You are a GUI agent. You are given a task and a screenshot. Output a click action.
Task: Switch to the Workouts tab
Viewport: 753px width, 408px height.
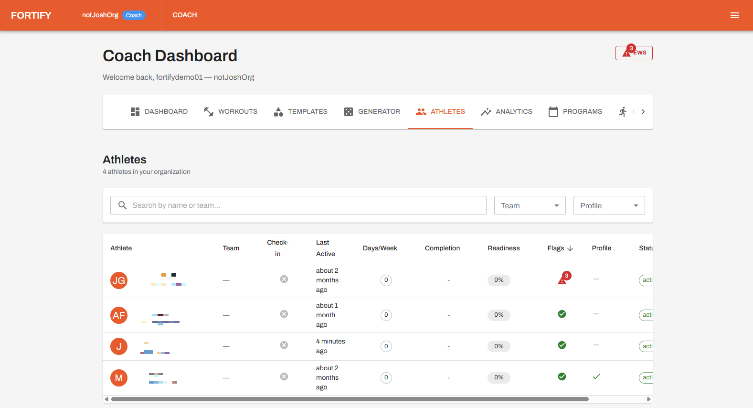point(231,112)
